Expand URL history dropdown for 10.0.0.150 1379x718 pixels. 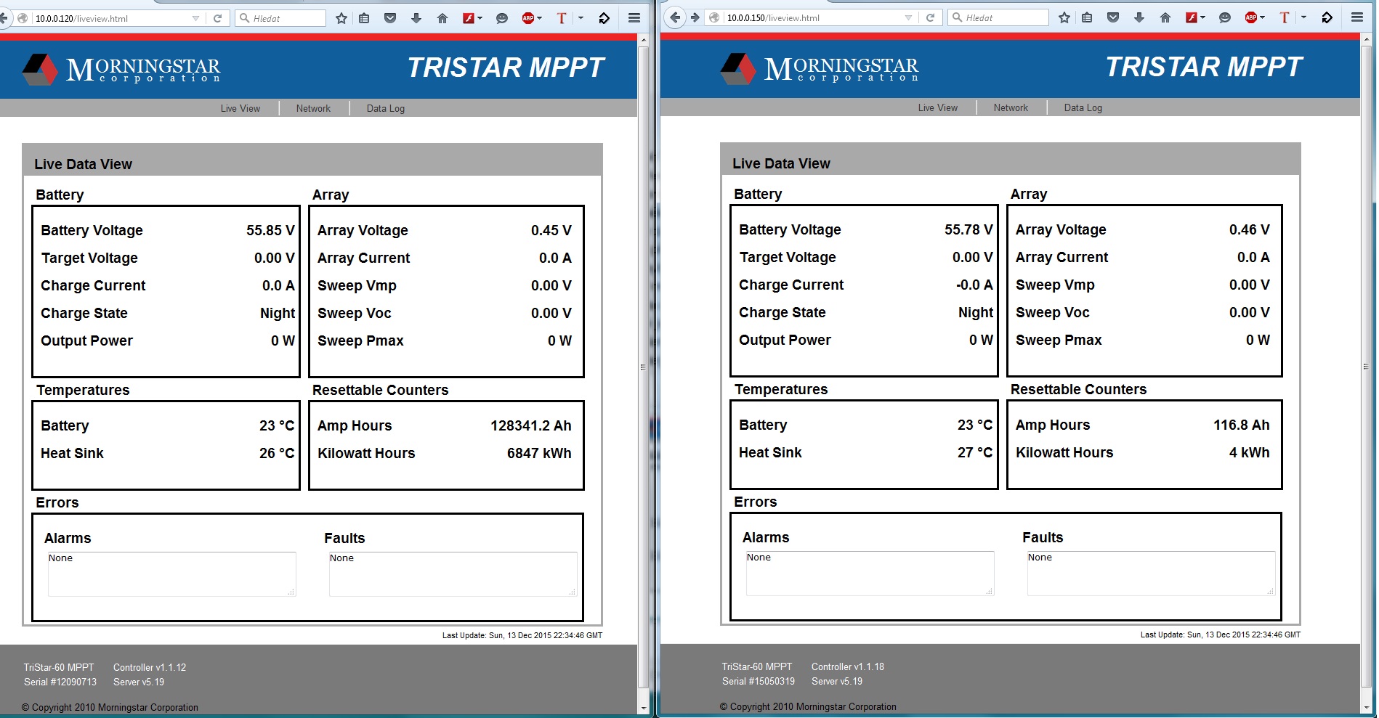point(908,18)
